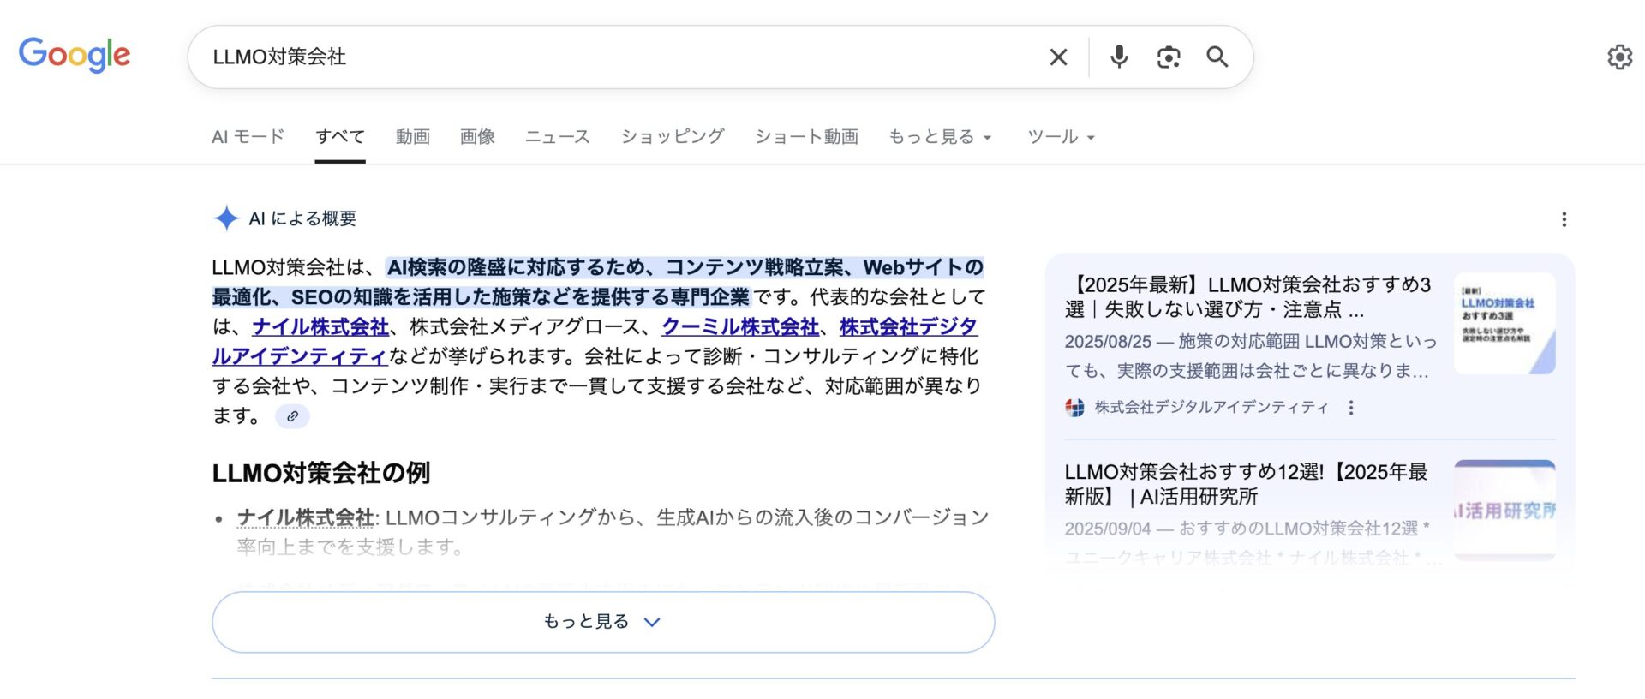Open the ナイル株式会社 link in the overview paragraph
Image resolution: width=1645 pixels, height=699 pixels.
[320, 327]
